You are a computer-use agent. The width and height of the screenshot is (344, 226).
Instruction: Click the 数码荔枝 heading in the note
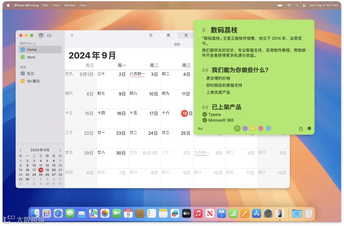click(x=224, y=30)
